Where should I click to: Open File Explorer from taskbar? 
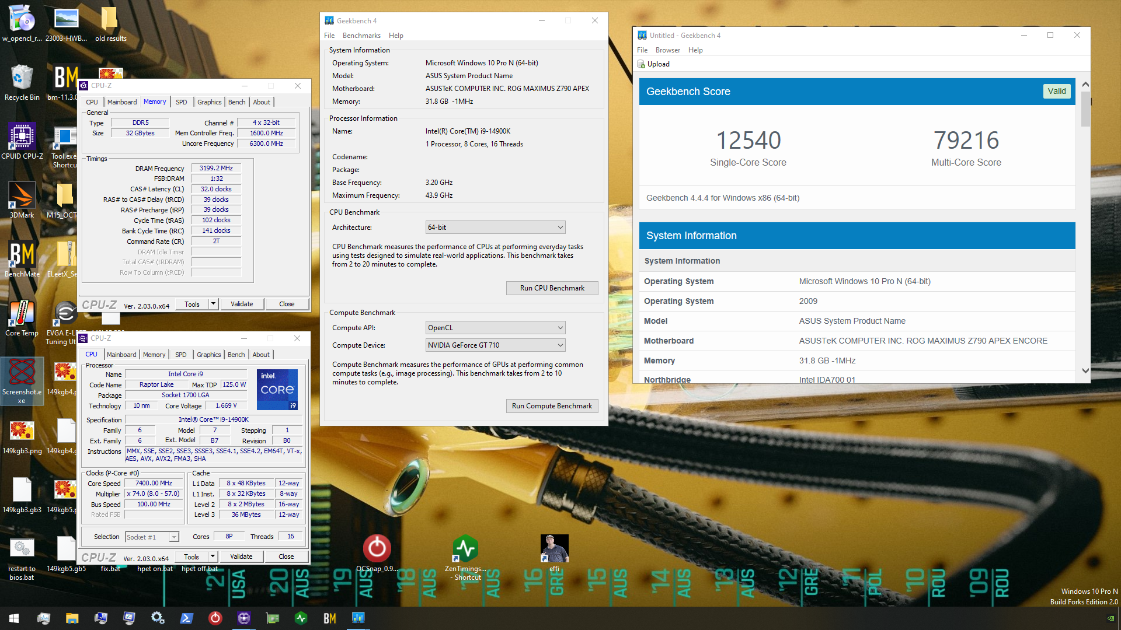click(x=72, y=618)
